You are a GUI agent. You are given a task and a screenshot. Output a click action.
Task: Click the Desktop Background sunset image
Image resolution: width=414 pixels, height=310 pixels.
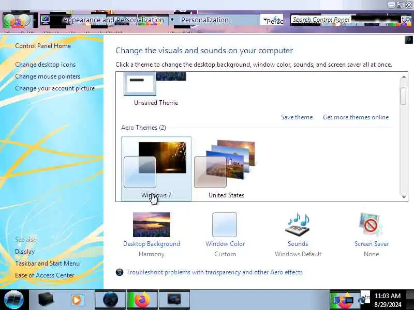pos(152,225)
